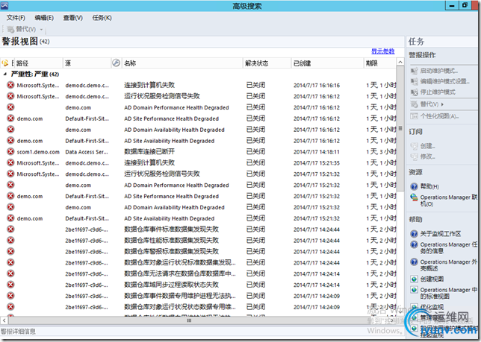This screenshot has height=342, width=481.
Task: Select the 数据仓库性能标准数据集发现失败 alert
Action: tap(171, 241)
